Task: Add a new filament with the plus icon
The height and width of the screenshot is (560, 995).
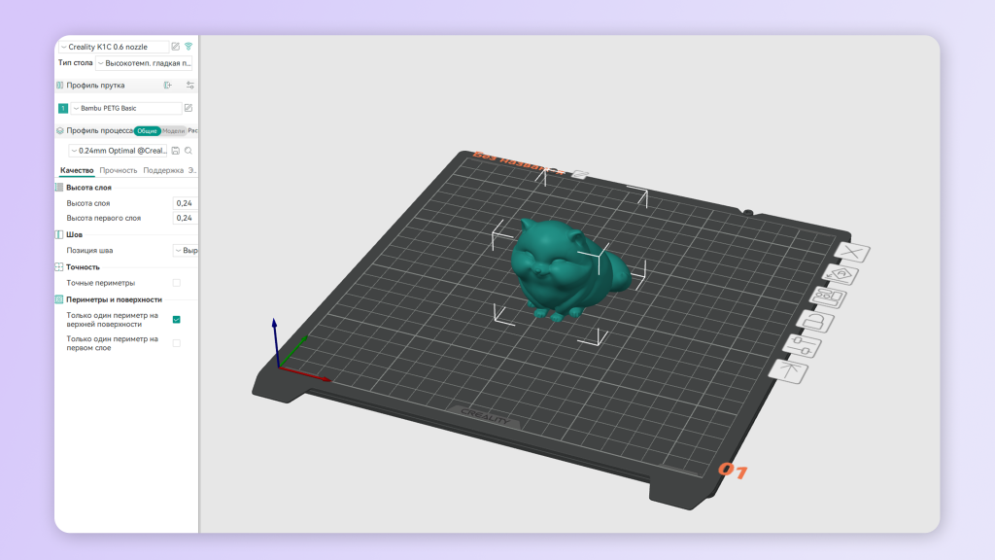Action: coord(168,86)
